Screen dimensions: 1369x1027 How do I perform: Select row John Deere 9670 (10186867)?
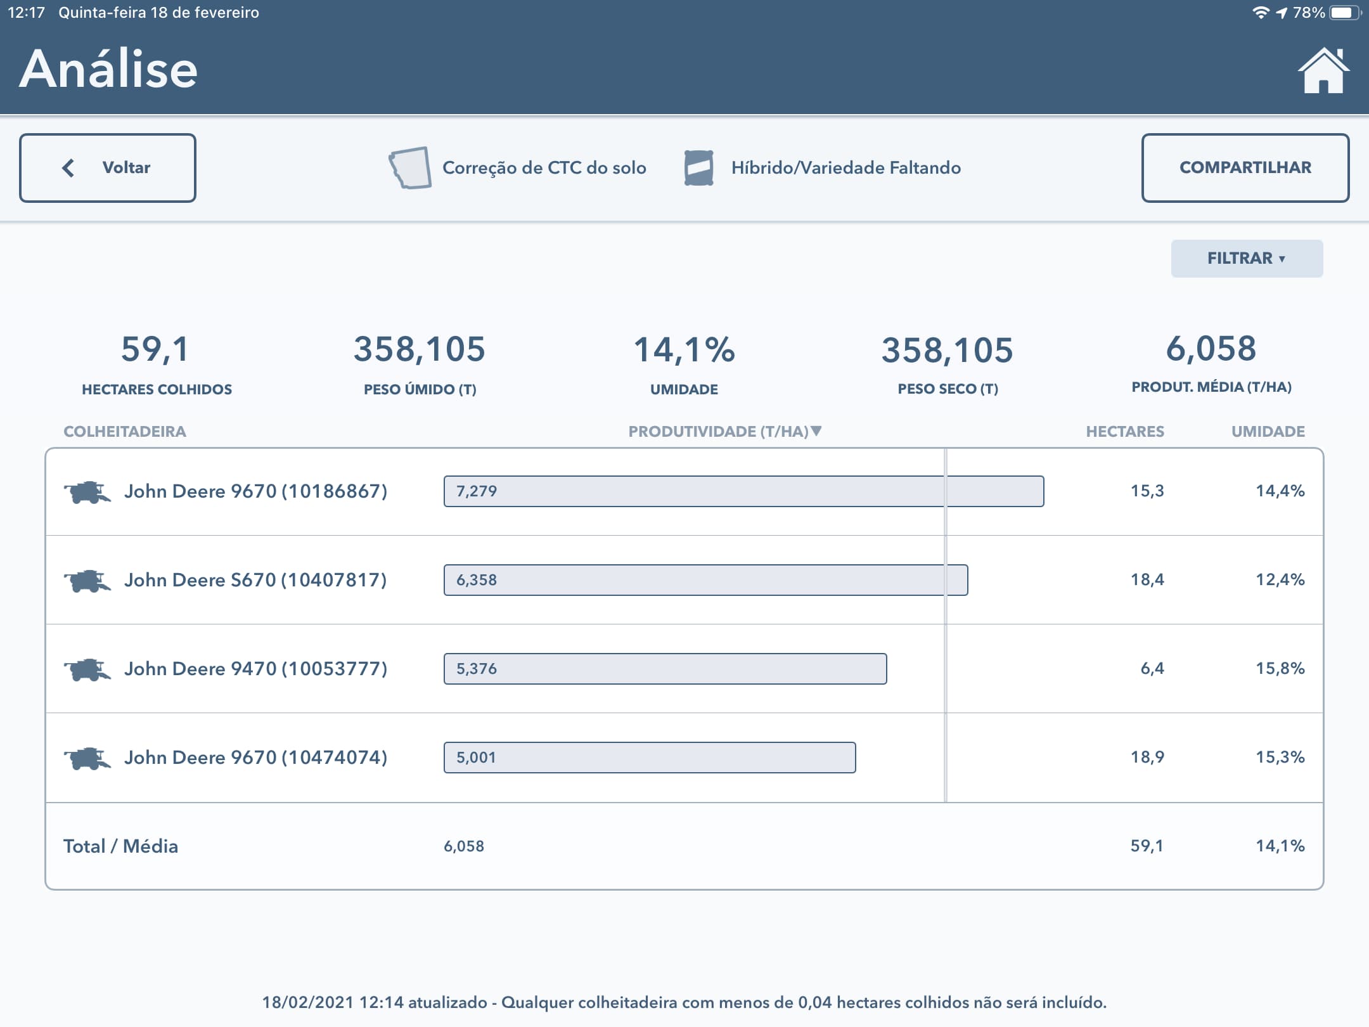(x=684, y=491)
